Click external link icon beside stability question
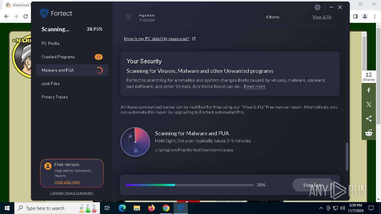The image size is (381, 214). (x=194, y=39)
